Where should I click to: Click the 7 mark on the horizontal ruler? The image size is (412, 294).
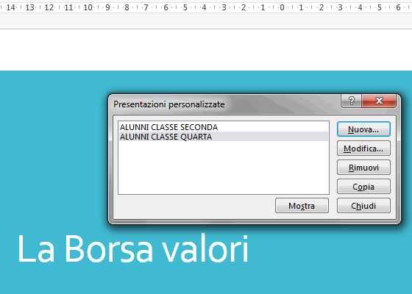point(146,7)
